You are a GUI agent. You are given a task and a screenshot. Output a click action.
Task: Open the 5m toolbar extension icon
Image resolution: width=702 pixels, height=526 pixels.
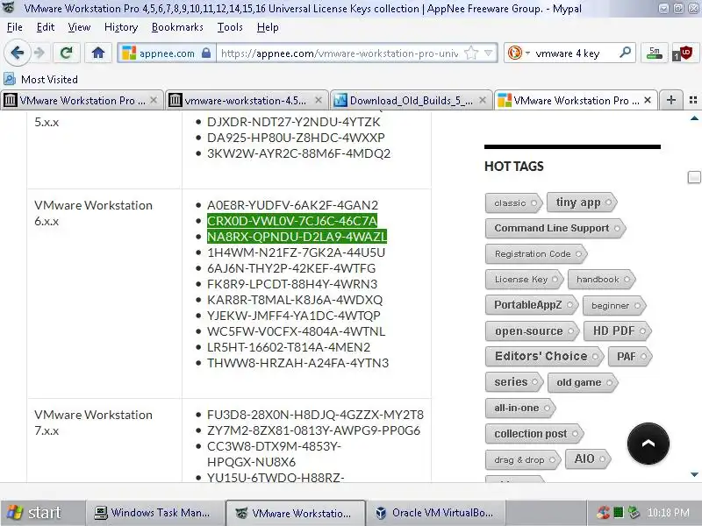[655, 53]
